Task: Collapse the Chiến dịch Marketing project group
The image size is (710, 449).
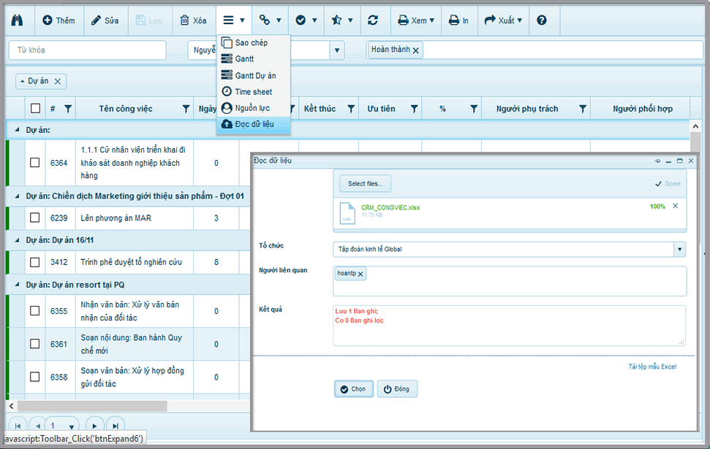Action: (x=18, y=196)
